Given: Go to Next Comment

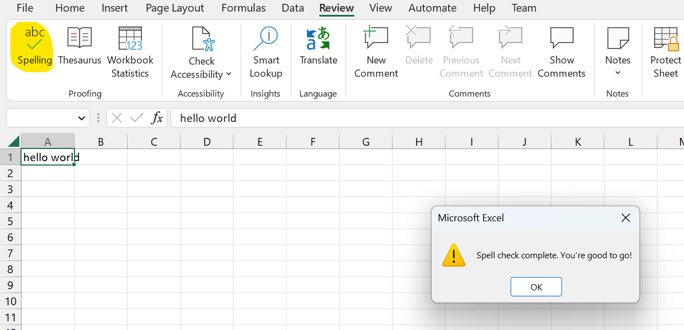Looking at the screenshot, I should click(511, 53).
